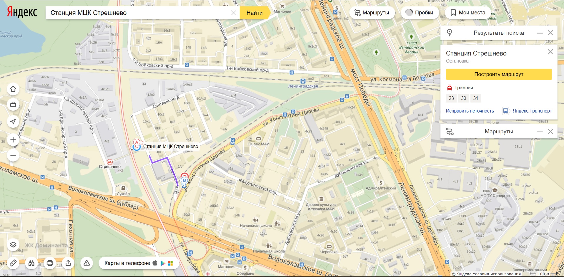Click the Магнолия shop icon near top
Screen dimensions: 564x277
tap(282, 6)
